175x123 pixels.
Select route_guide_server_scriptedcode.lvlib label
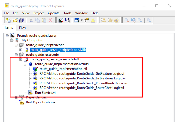(x=58, y=50)
